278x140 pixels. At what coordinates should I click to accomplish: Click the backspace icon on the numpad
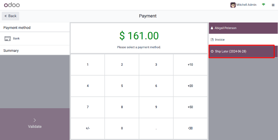point(190,128)
